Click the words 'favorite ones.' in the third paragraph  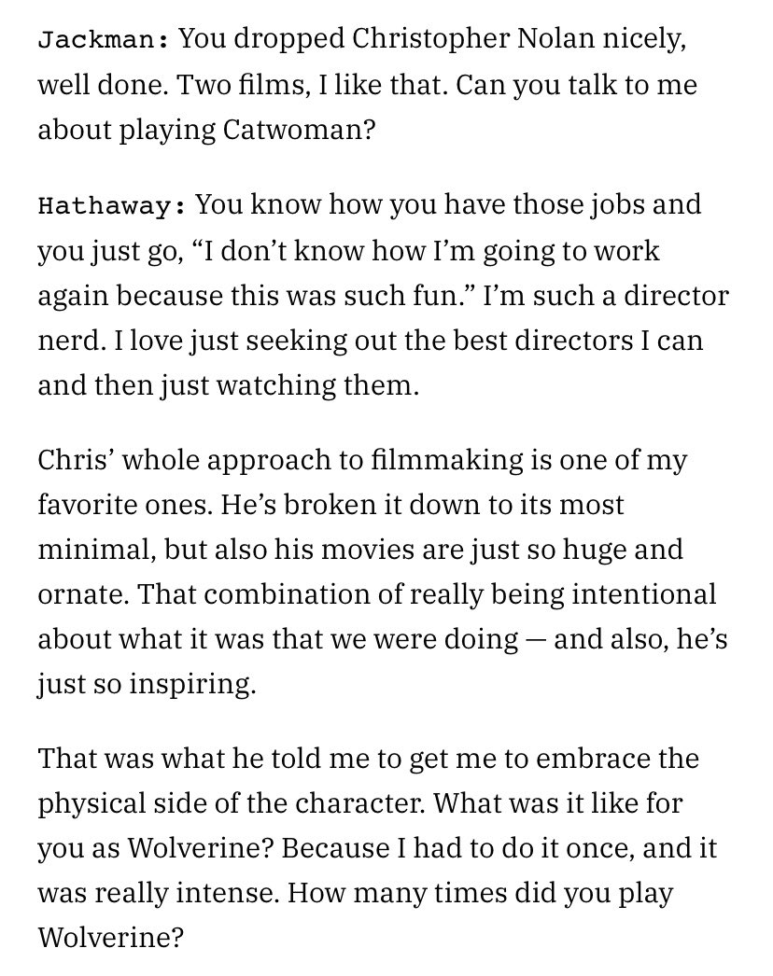click(x=124, y=505)
